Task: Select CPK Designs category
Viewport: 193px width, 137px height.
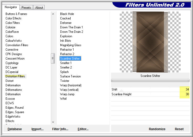Action: click(x=14, y=54)
